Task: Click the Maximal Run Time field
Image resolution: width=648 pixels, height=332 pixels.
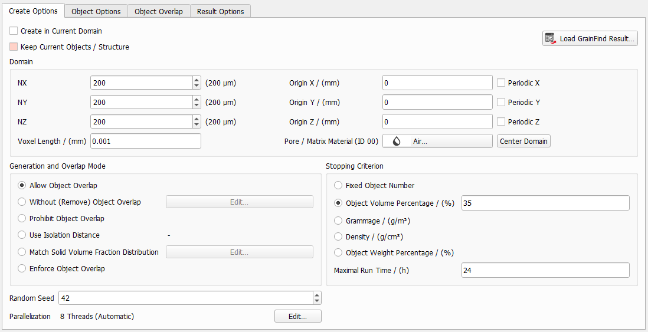Action: coord(545,271)
